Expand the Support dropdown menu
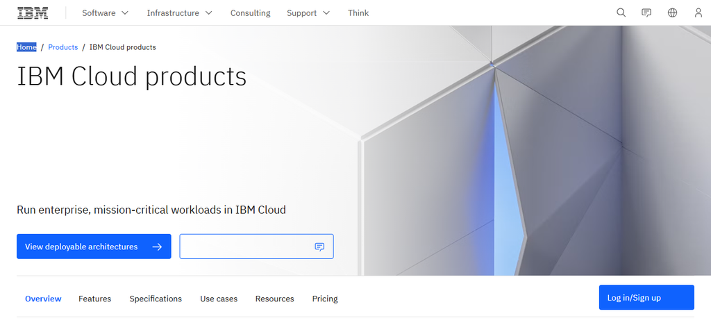The height and width of the screenshot is (334, 711). pos(308,12)
